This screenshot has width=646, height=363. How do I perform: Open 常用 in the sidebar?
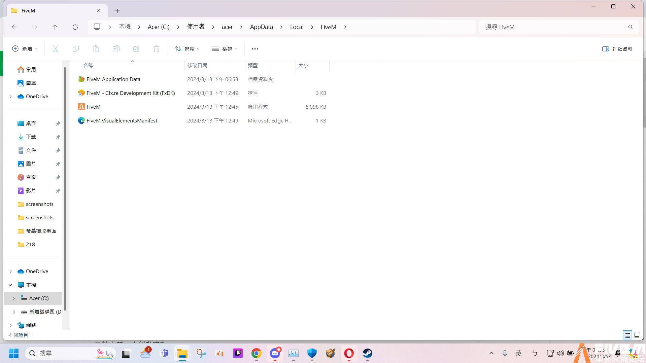click(x=31, y=70)
